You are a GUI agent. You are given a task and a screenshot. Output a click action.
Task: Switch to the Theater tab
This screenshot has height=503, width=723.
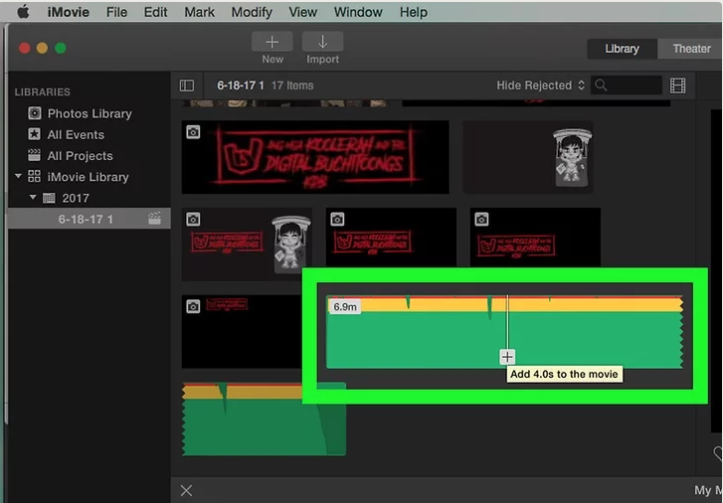coord(690,49)
